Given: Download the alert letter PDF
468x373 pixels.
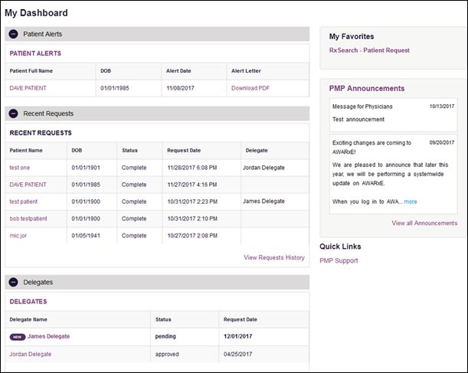Looking at the screenshot, I should [x=250, y=88].
